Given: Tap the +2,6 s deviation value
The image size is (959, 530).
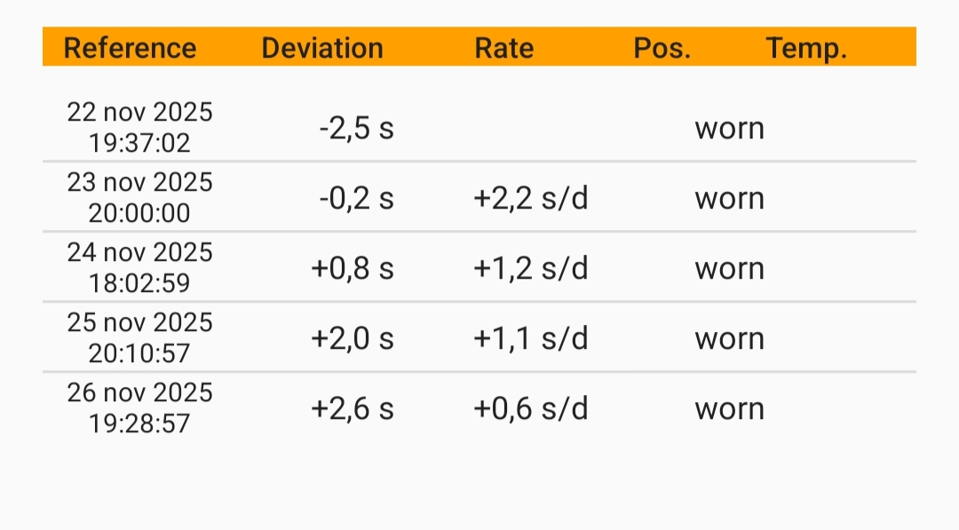Looking at the screenshot, I should (352, 408).
